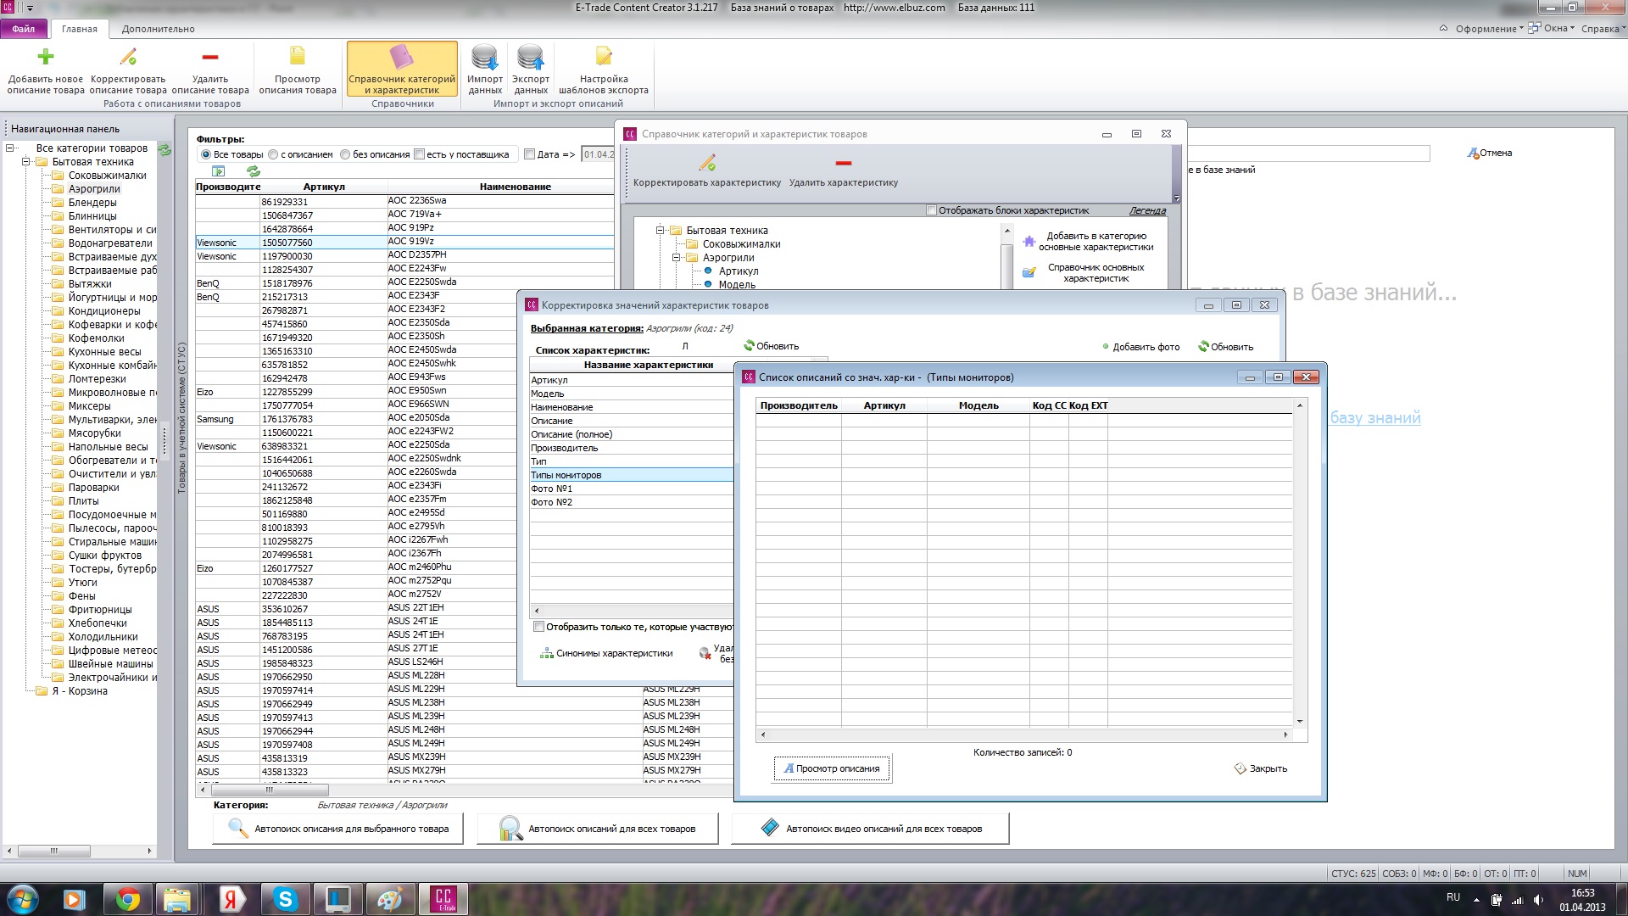
Task: Select Холодильники category in the navigation tree
Action: click(103, 637)
